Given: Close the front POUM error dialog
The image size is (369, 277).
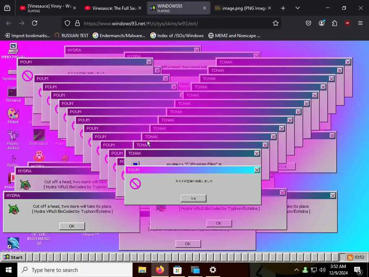Looking at the screenshot, I should pos(257,170).
